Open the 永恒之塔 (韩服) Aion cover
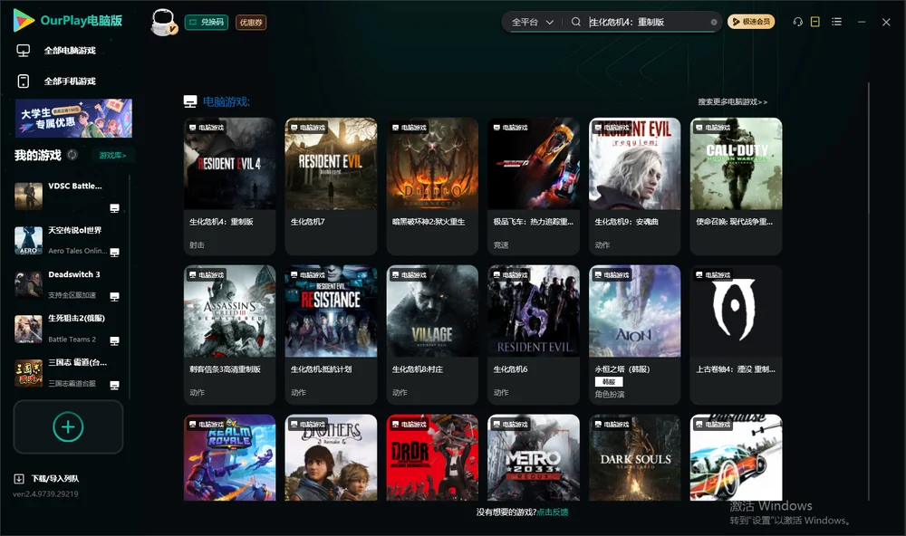Viewport: 906px width, 536px height. coord(635,311)
